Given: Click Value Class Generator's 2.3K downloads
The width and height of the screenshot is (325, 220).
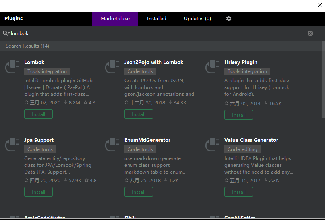Looking at the screenshot, I should click(271, 181).
